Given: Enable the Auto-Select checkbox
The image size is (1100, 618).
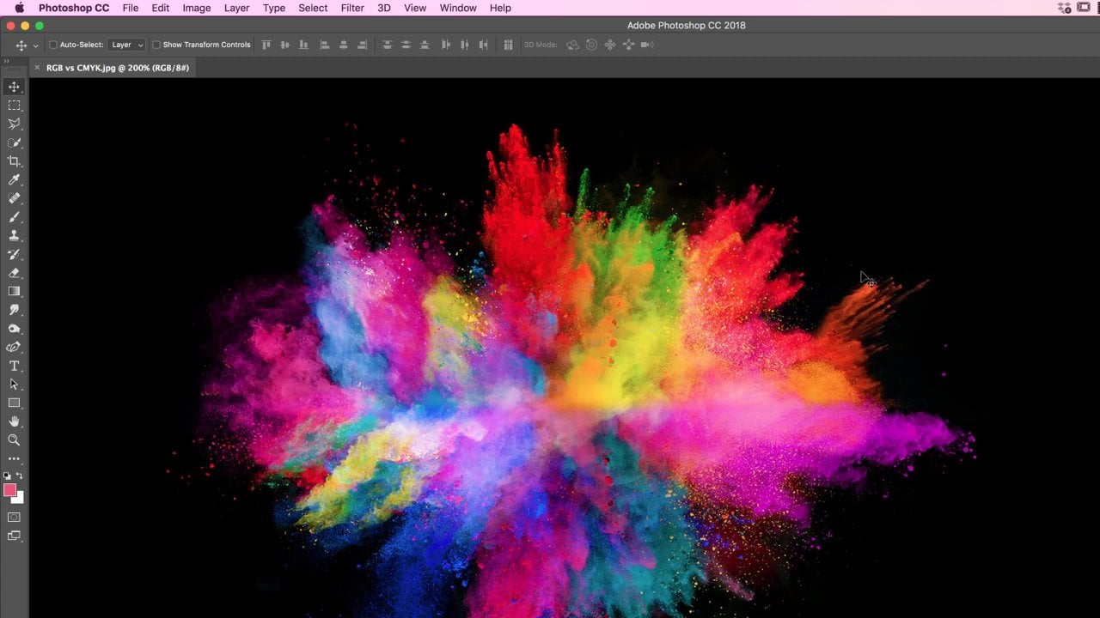Looking at the screenshot, I should 53,45.
